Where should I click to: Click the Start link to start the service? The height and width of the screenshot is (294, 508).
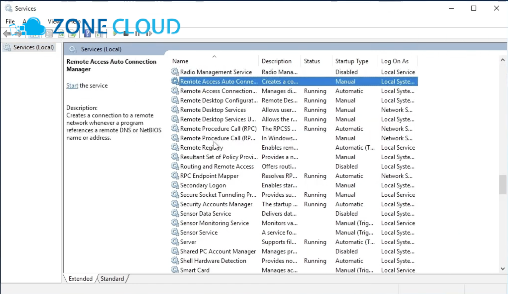pos(72,85)
